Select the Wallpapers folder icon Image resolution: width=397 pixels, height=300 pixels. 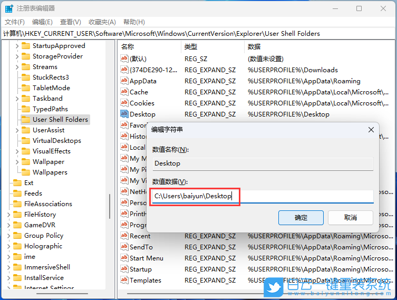point(26,172)
